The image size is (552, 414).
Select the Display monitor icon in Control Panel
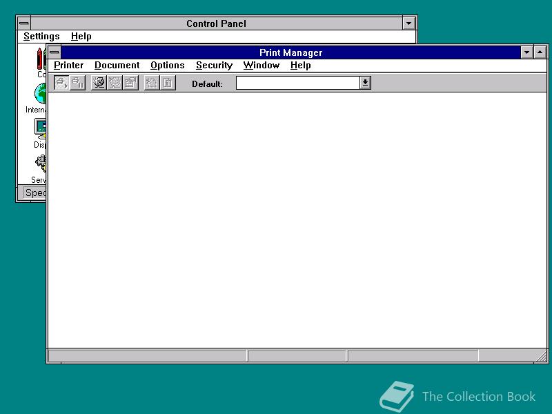tap(40, 128)
